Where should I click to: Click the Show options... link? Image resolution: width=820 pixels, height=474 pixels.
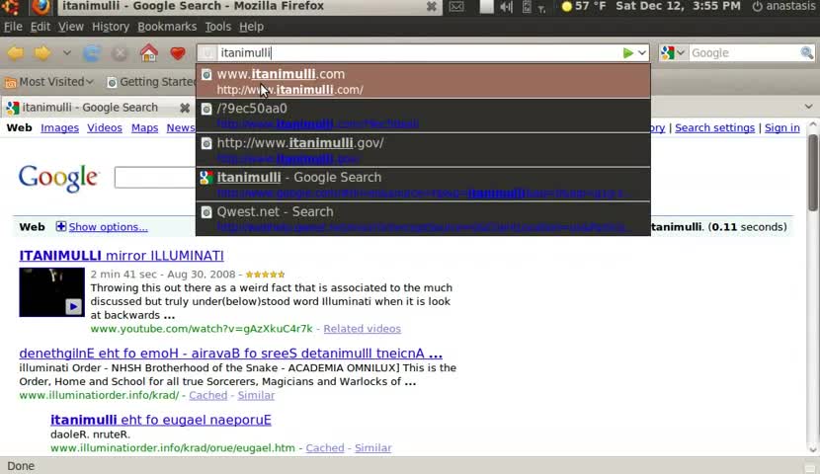click(x=109, y=227)
